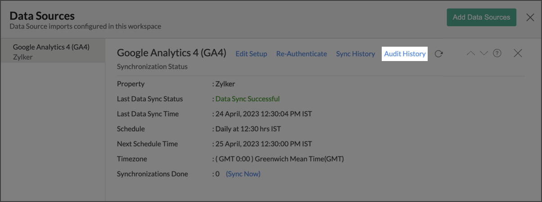Click the Data Sync Successful status text

[248, 99]
